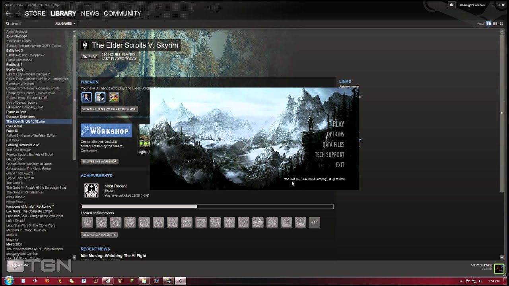Click the plus icon atop the games list
The image size is (509, 286).
(x=74, y=31)
